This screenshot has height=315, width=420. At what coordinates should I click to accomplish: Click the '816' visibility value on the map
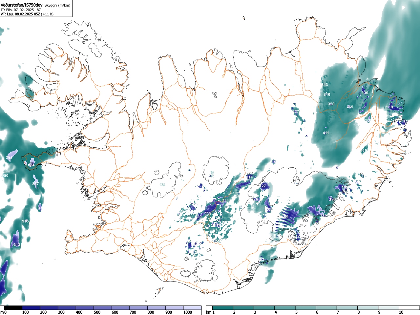pos(327,94)
